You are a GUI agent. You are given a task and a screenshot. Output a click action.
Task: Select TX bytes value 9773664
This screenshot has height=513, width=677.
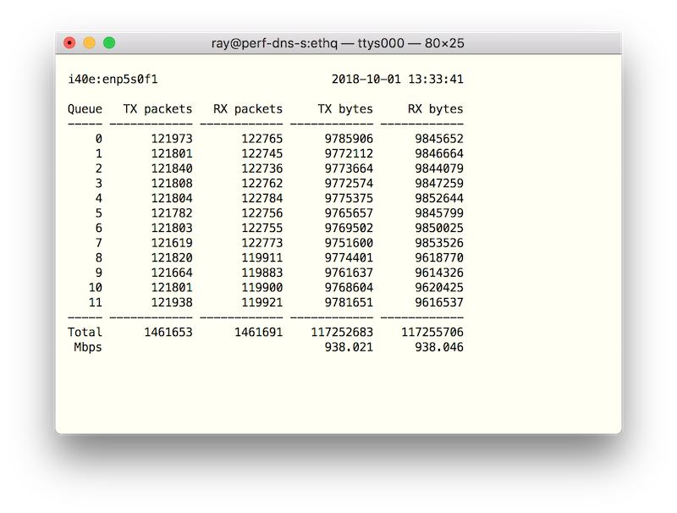pos(349,168)
